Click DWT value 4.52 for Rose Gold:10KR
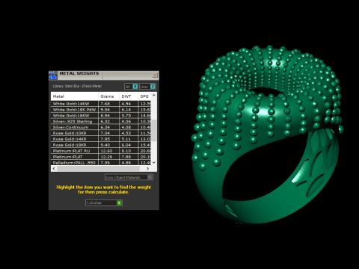This screenshot has height=269, width=359. click(126, 133)
